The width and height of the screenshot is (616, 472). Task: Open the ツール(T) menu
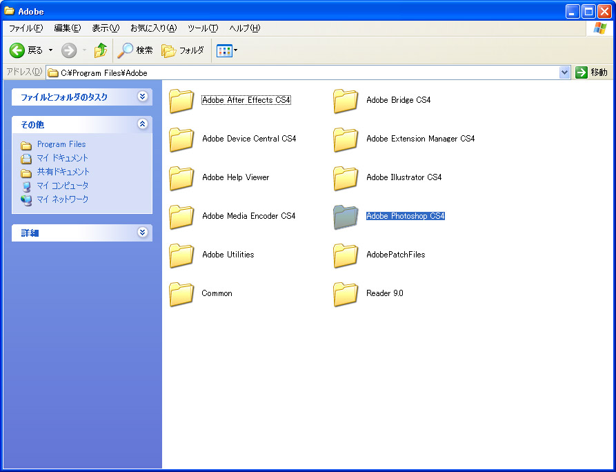pyautogui.click(x=203, y=28)
